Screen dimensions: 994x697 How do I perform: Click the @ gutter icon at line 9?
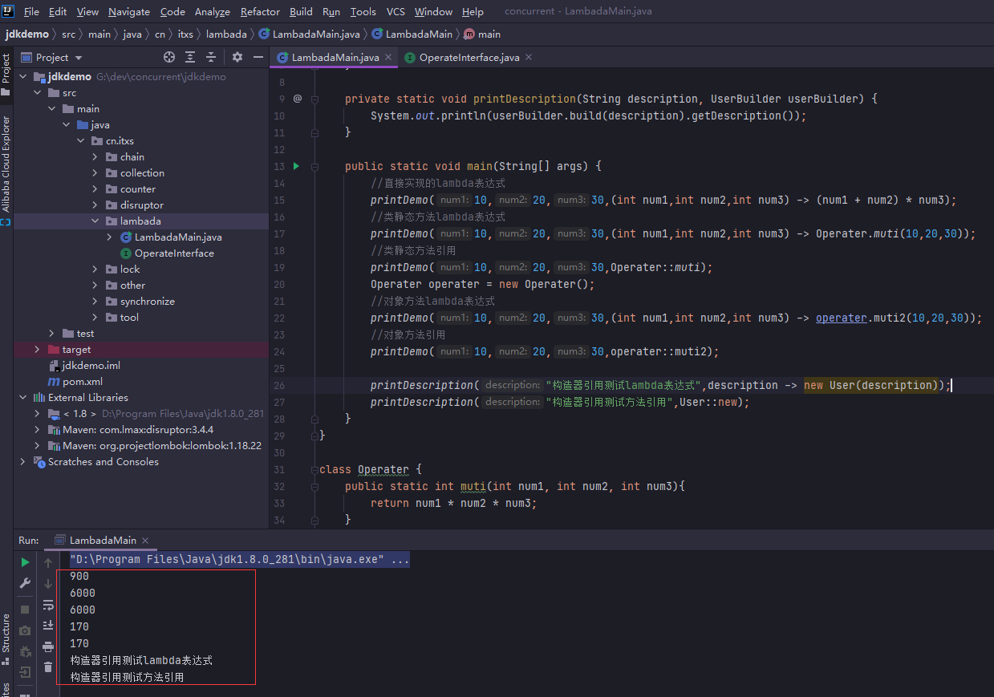[297, 99]
